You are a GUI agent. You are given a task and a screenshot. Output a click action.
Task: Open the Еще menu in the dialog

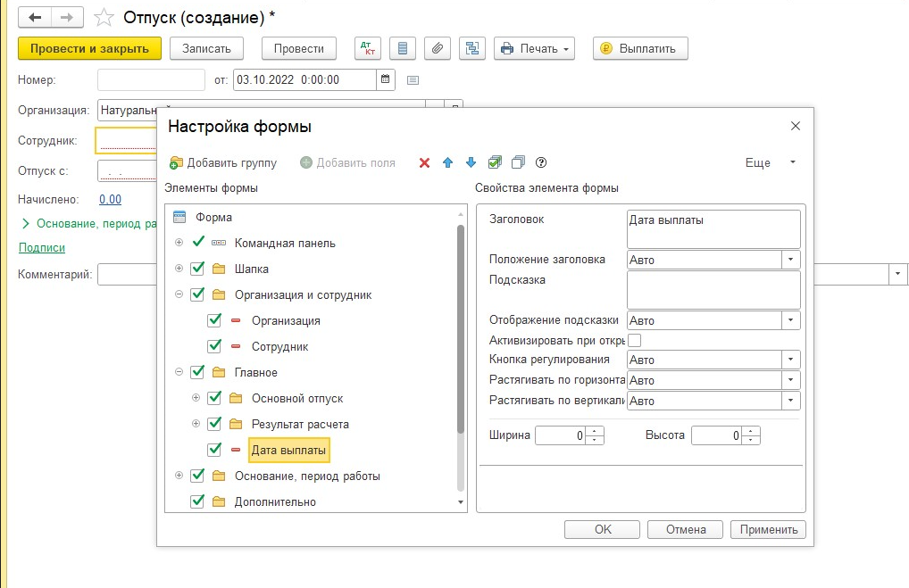(771, 162)
